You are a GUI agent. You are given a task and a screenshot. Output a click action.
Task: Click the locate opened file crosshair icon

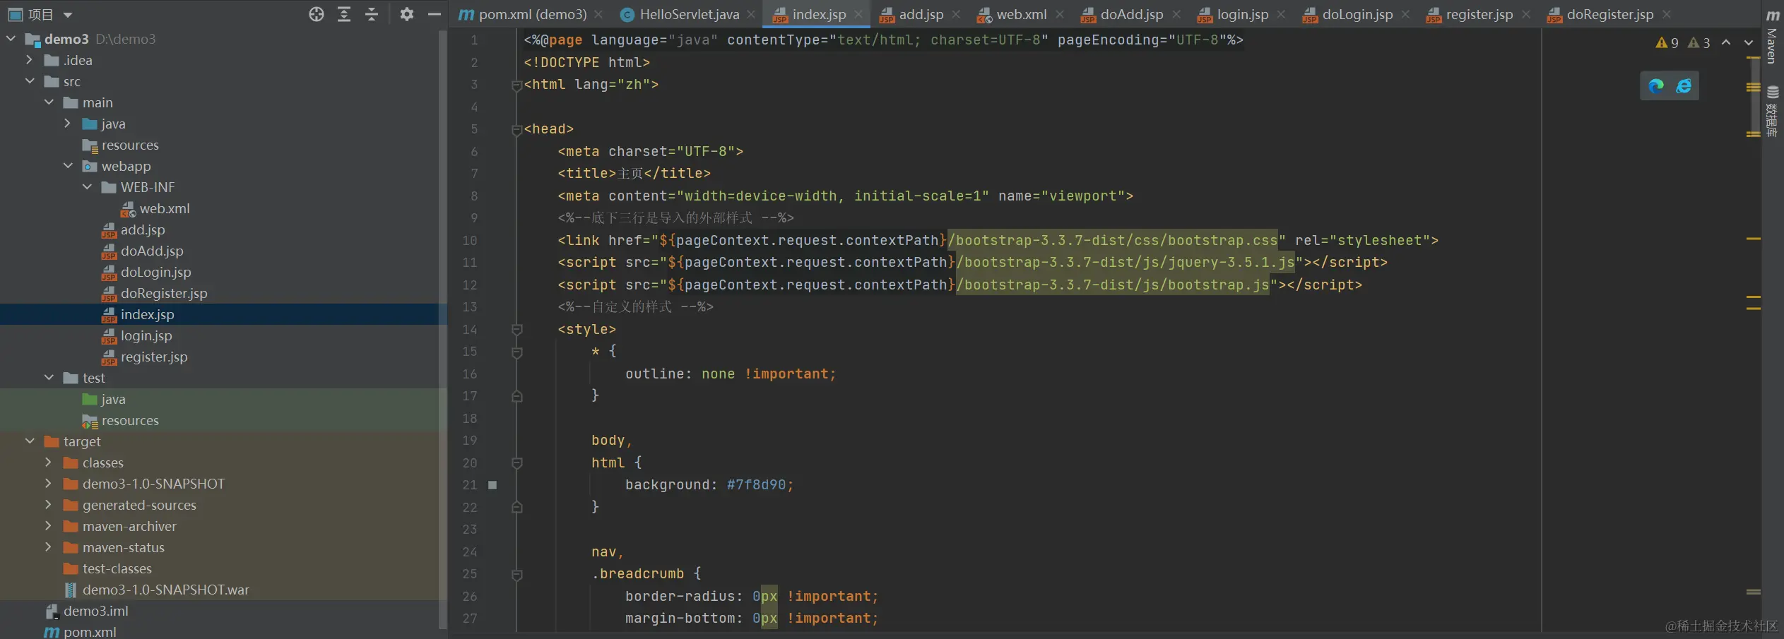pos(317,14)
